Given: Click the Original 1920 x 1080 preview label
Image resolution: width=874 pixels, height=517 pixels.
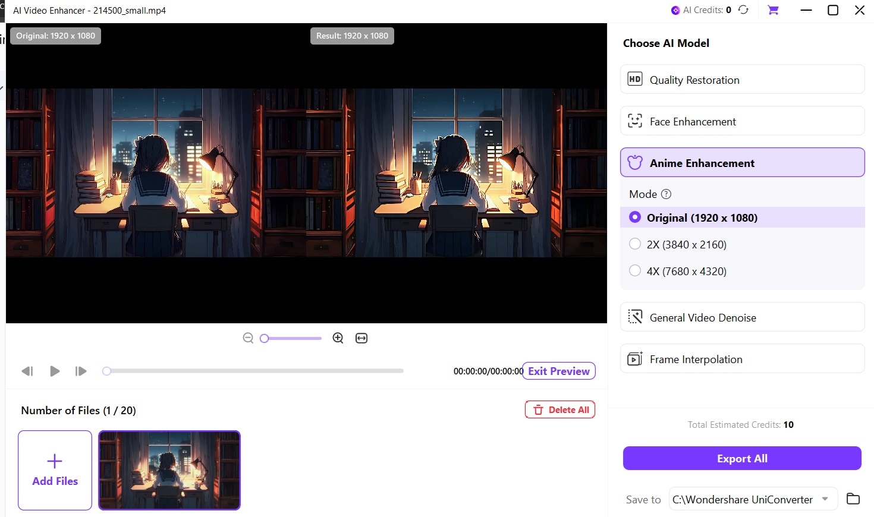Looking at the screenshot, I should click(55, 36).
